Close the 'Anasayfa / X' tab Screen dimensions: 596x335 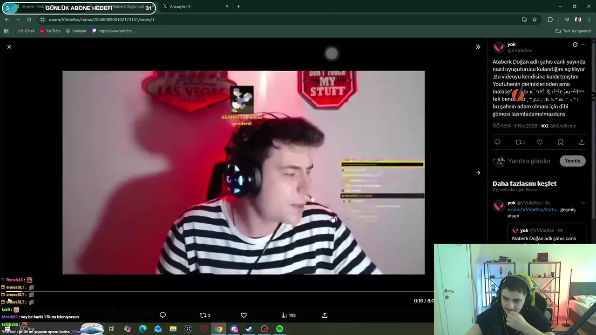click(227, 7)
